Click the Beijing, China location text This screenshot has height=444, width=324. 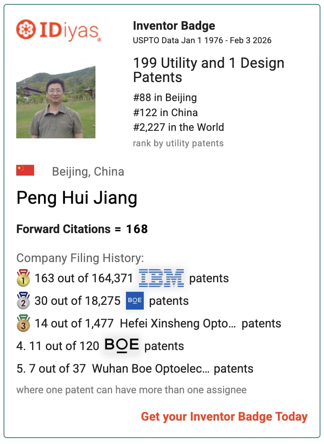[x=88, y=172]
